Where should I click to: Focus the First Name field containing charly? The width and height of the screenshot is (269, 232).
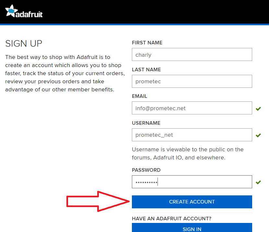pos(192,55)
